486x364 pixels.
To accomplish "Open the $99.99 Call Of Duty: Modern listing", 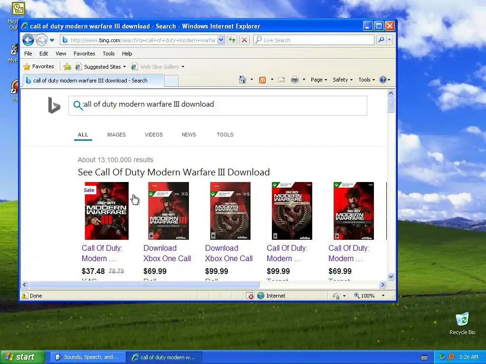I will 287,253.
